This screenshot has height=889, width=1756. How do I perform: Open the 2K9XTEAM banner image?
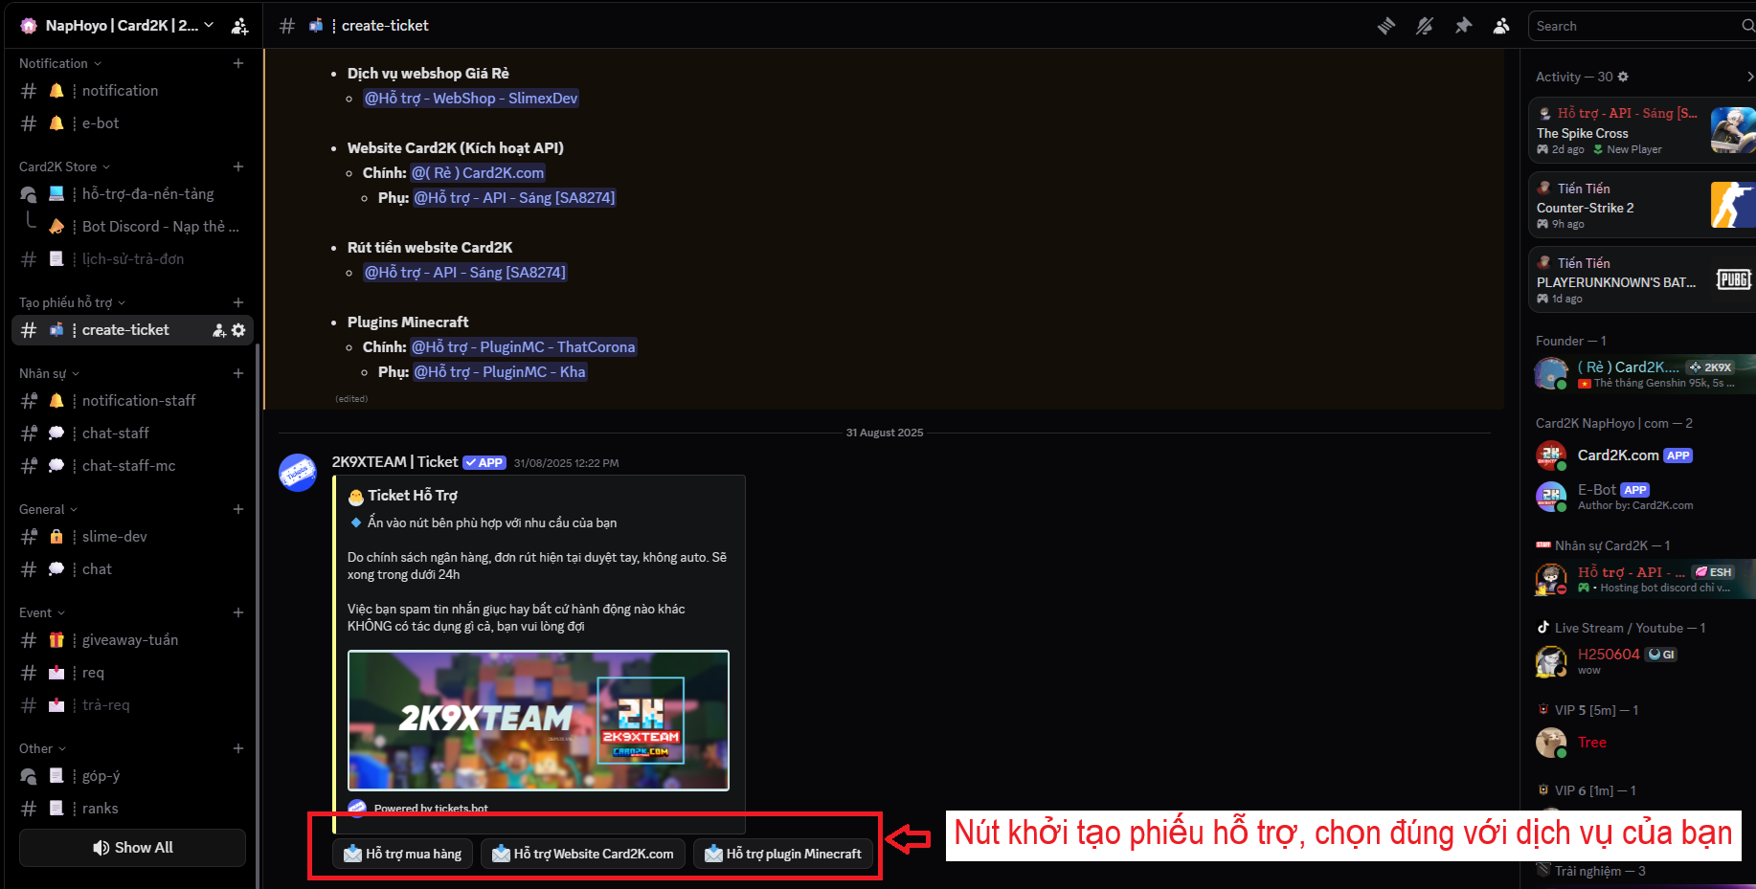pyautogui.click(x=538, y=720)
